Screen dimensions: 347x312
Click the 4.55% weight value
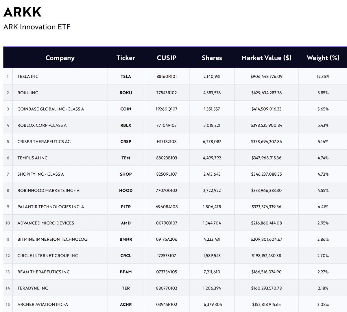point(323,190)
